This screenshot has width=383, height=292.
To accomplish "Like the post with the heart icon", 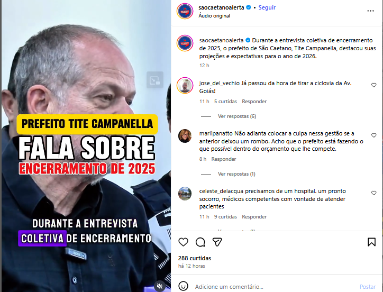I will [183, 242].
